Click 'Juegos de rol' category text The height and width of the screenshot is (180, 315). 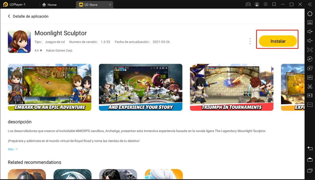(x=55, y=42)
